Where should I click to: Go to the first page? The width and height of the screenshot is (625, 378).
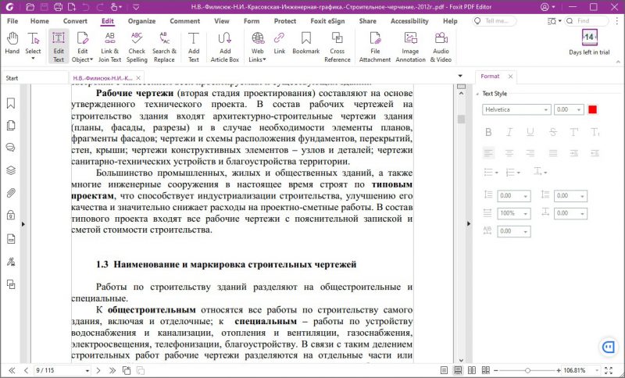point(12,370)
